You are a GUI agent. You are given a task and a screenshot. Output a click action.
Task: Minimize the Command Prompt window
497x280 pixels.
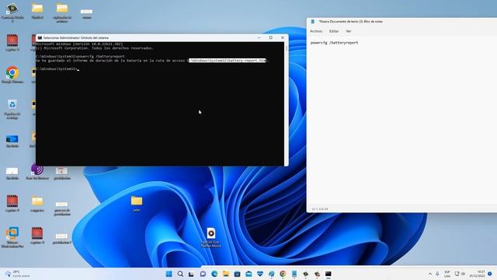(259, 38)
